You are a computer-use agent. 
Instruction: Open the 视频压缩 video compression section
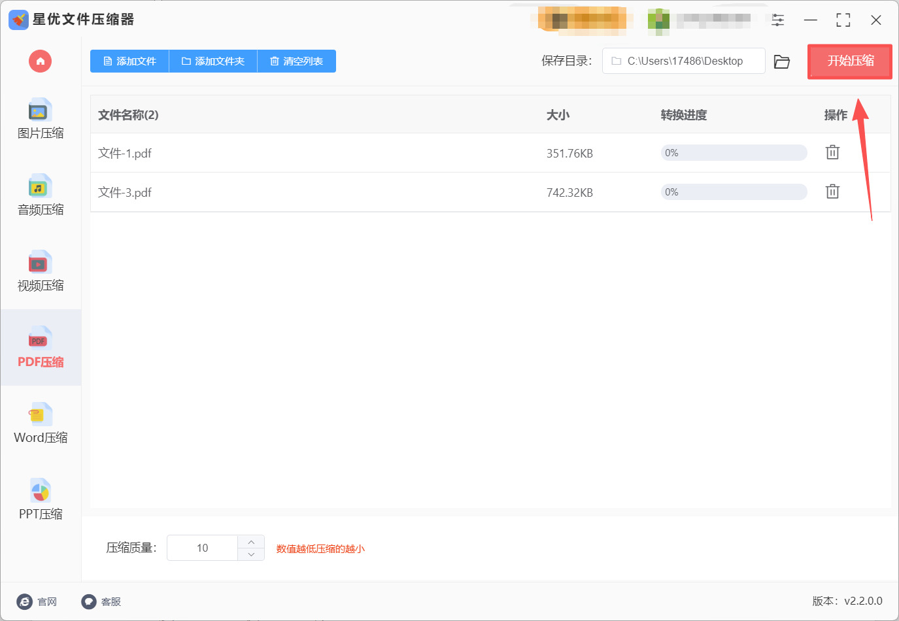pos(41,271)
